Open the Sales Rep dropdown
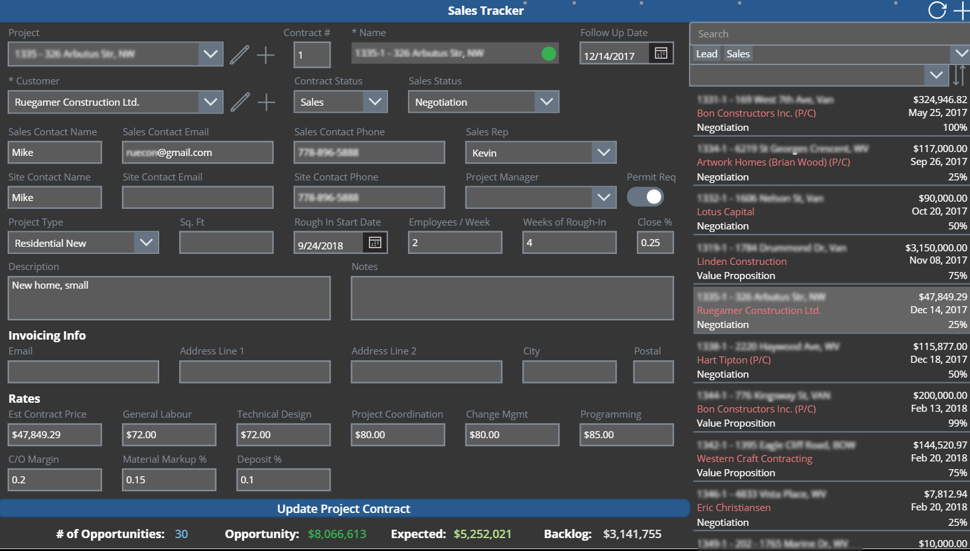 (604, 152)
